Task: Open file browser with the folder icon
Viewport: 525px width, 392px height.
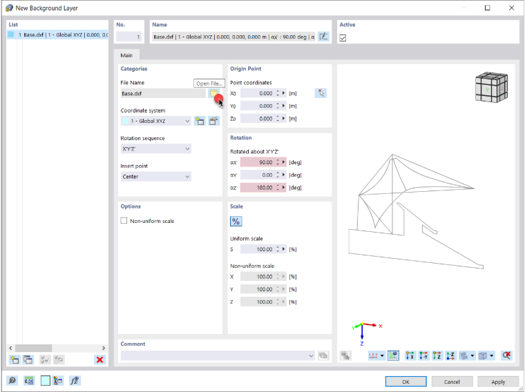Action: pos(213,93)
